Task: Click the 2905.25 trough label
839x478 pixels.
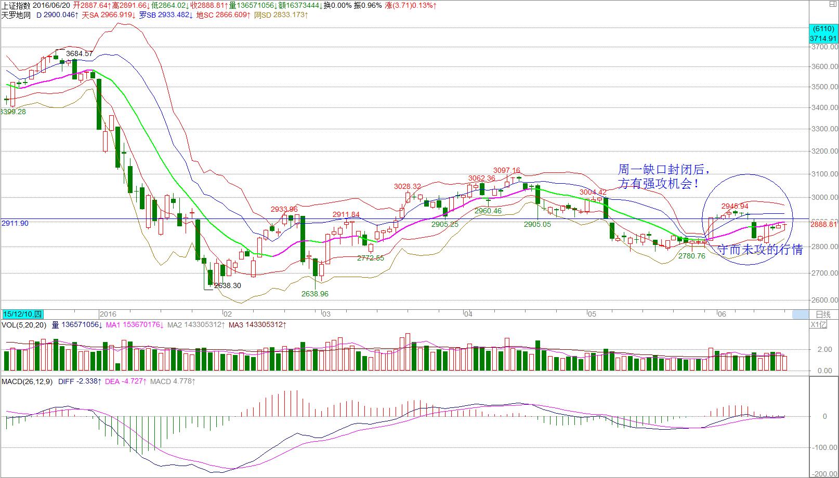Action: (445, 224)
